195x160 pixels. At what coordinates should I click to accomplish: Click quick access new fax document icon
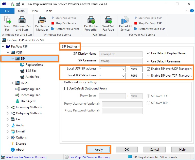(x=12, y=4)
